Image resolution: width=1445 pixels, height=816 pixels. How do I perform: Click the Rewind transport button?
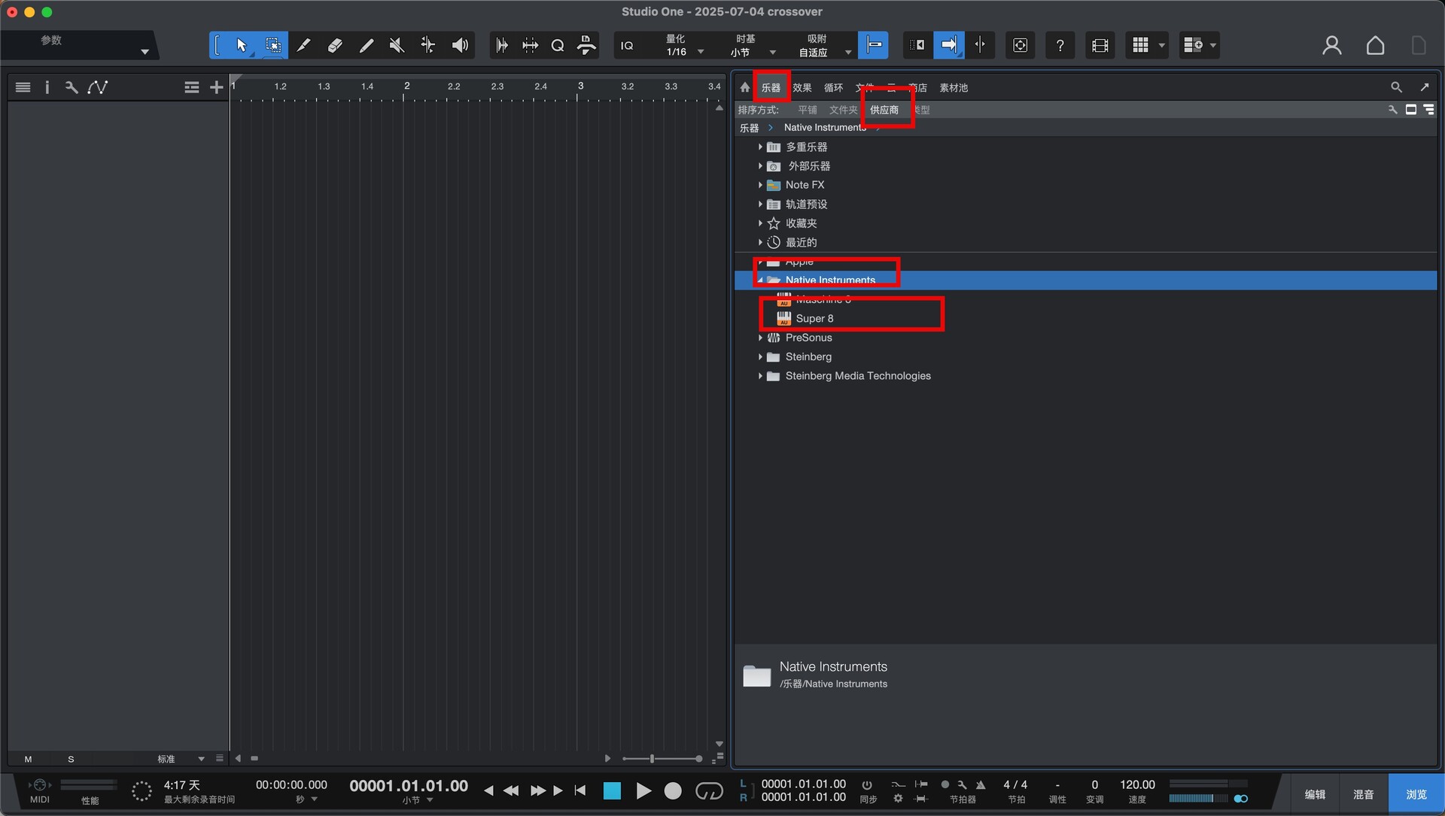point(511,790)
